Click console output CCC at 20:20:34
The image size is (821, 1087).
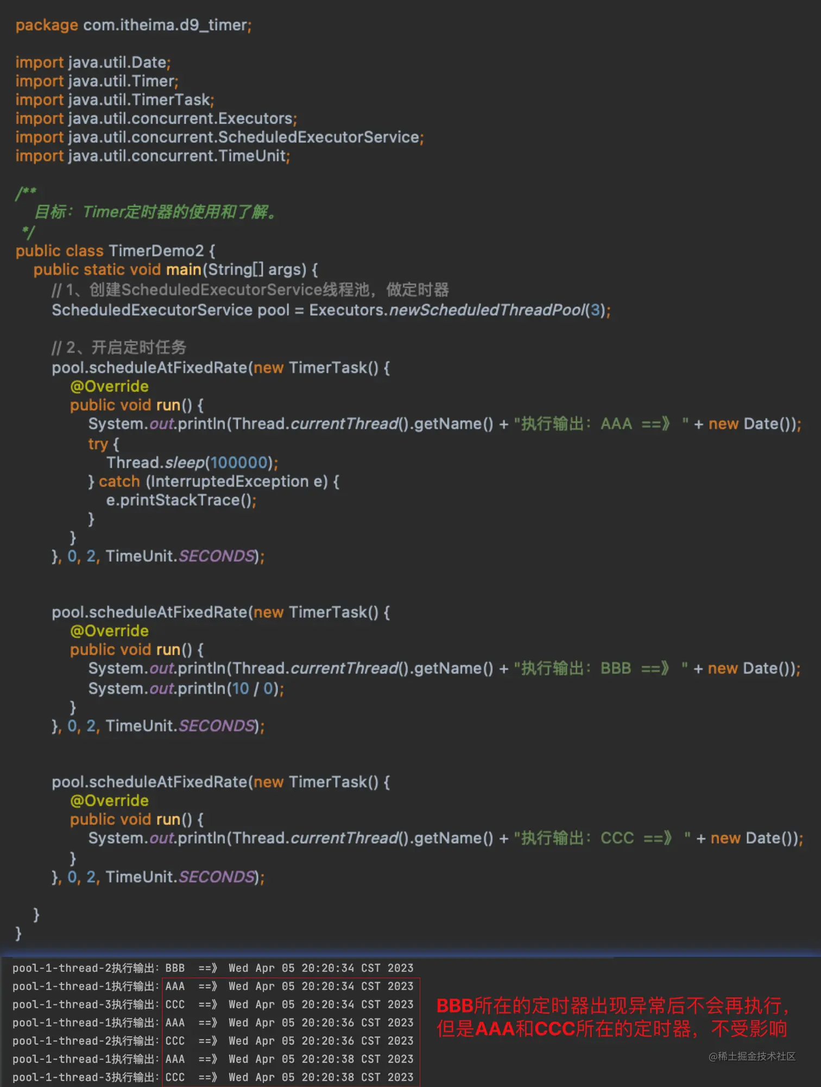coord(213,1004)
